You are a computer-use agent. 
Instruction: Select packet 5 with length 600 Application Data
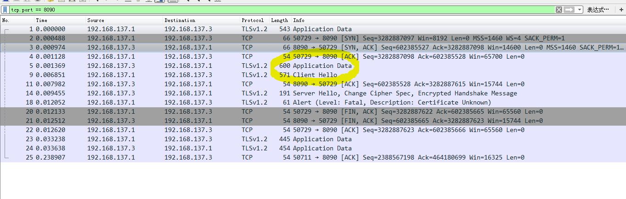tap(313, 66)
